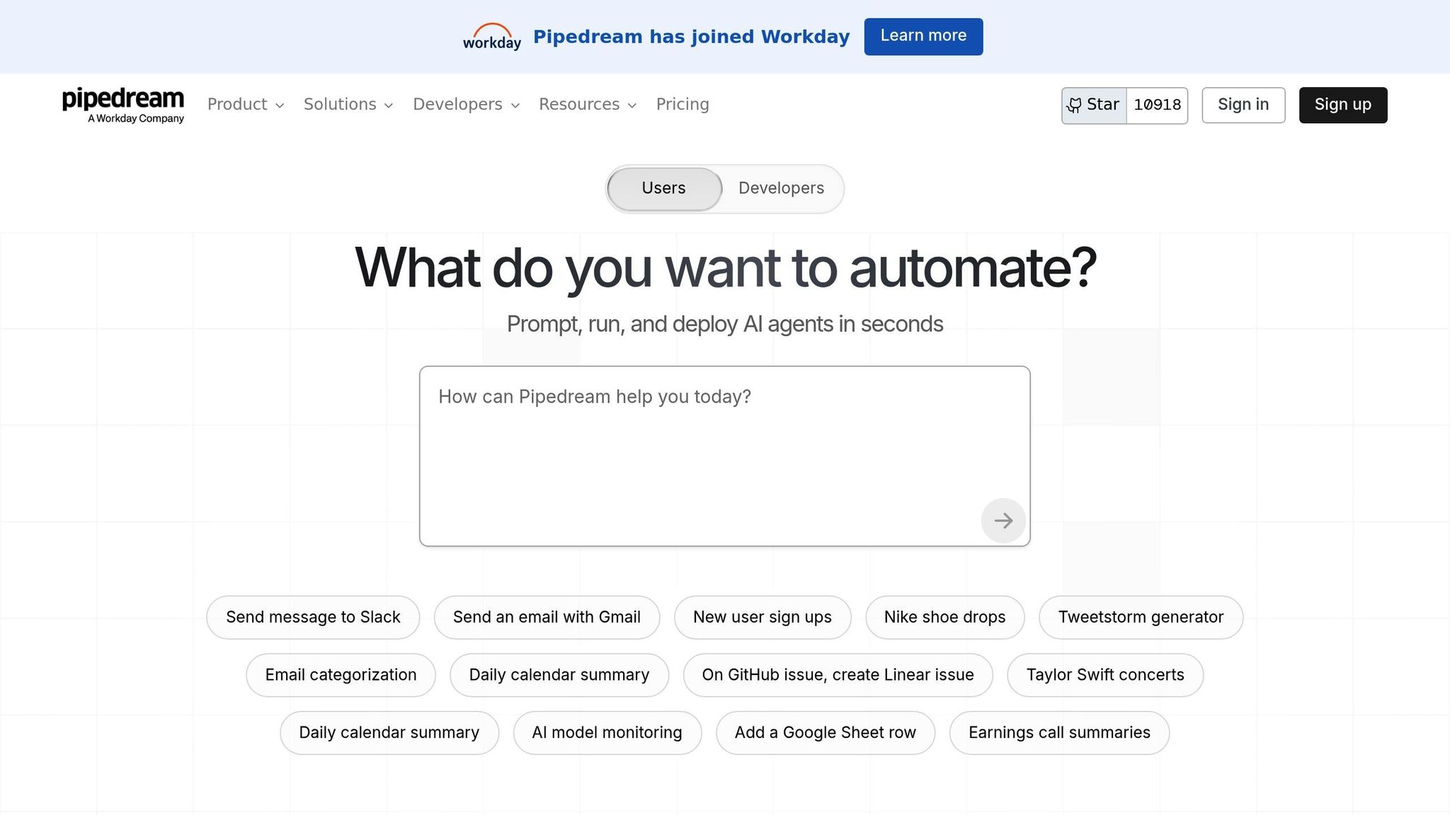Click the Sign up button

pos(1342,105)
